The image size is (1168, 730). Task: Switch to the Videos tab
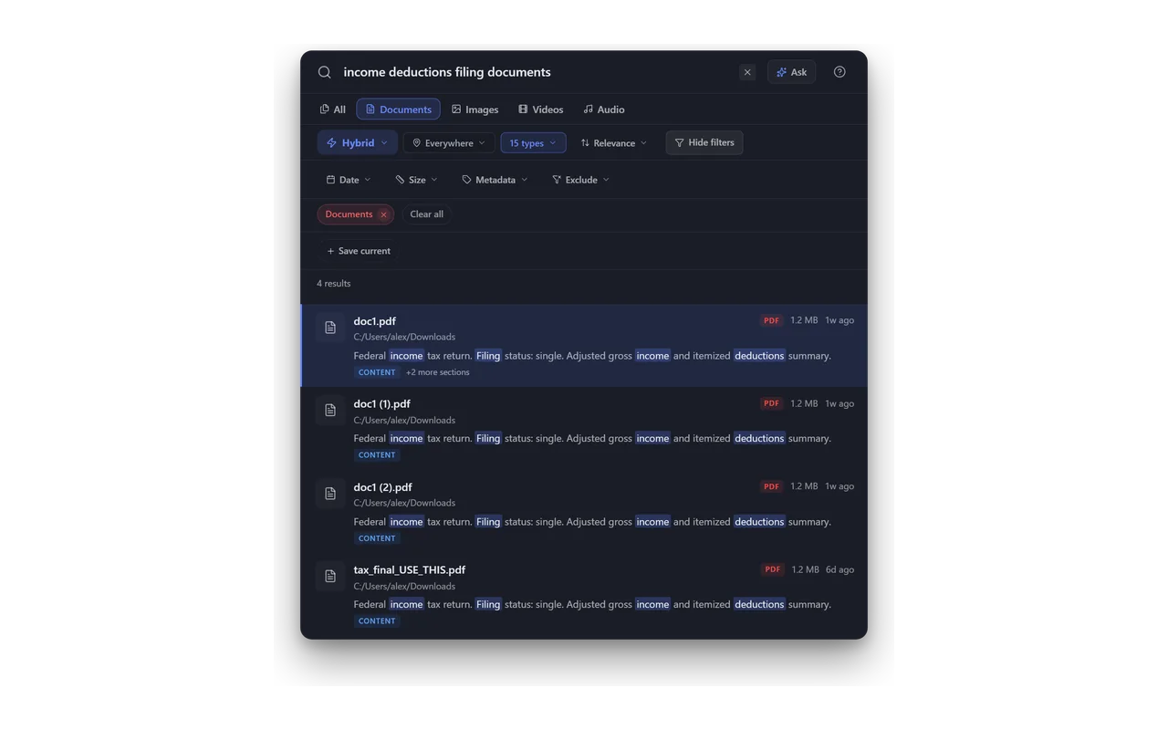[540, 109]
